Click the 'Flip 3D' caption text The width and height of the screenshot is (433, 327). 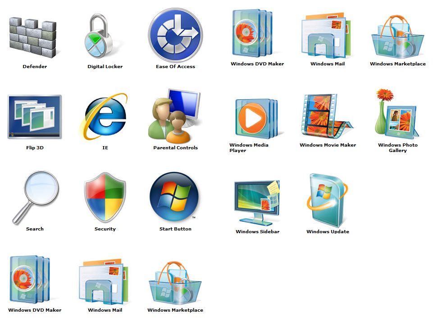35,148
